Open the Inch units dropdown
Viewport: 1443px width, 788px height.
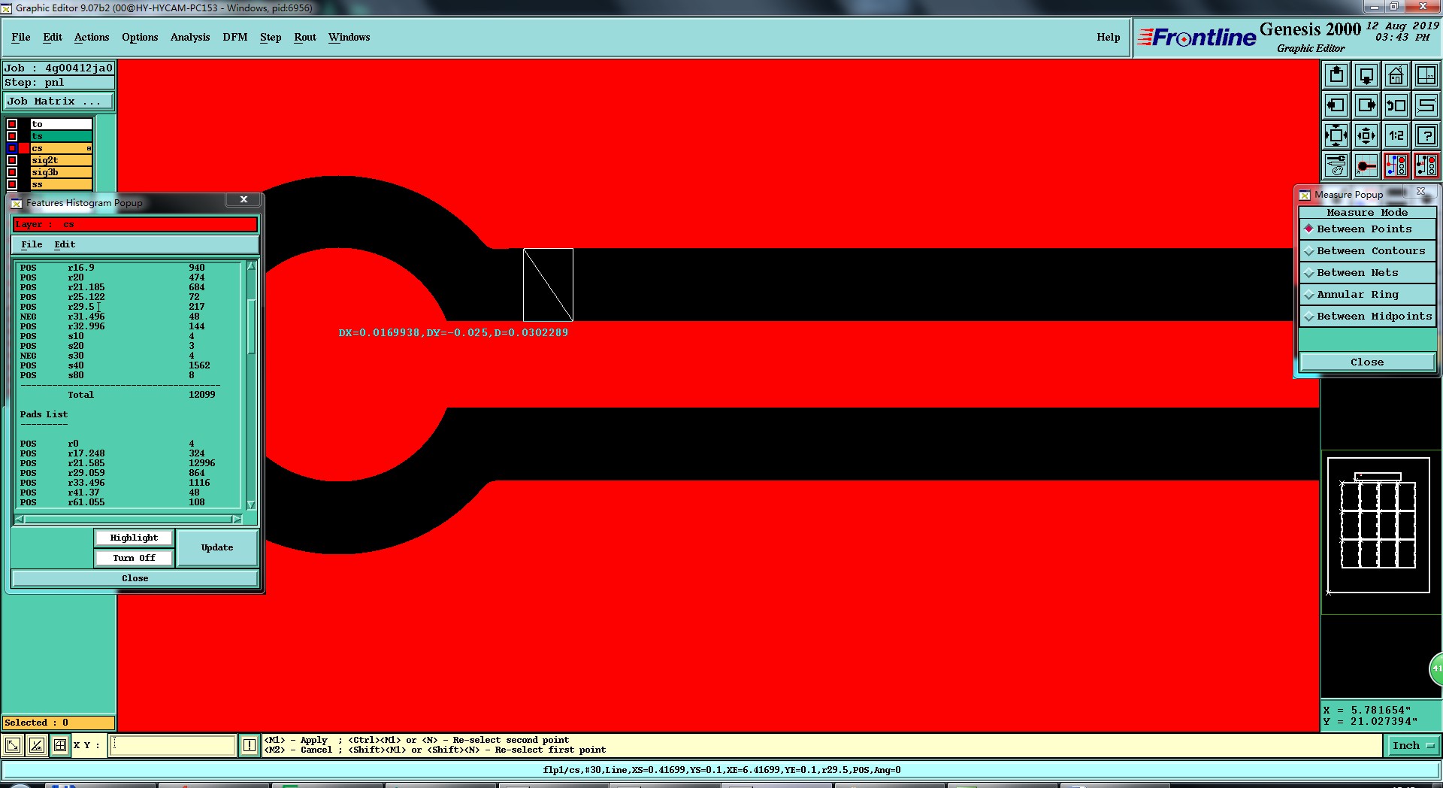(x=1412, y=746)
